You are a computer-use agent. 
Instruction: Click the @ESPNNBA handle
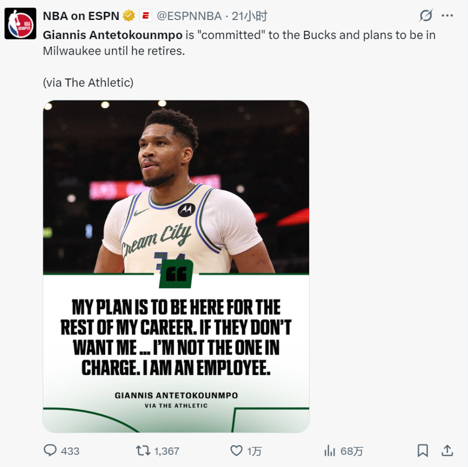click(189, 16)
